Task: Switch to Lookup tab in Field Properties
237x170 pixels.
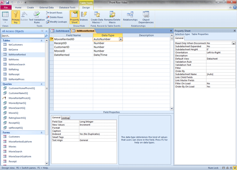Action: (66, 118)
